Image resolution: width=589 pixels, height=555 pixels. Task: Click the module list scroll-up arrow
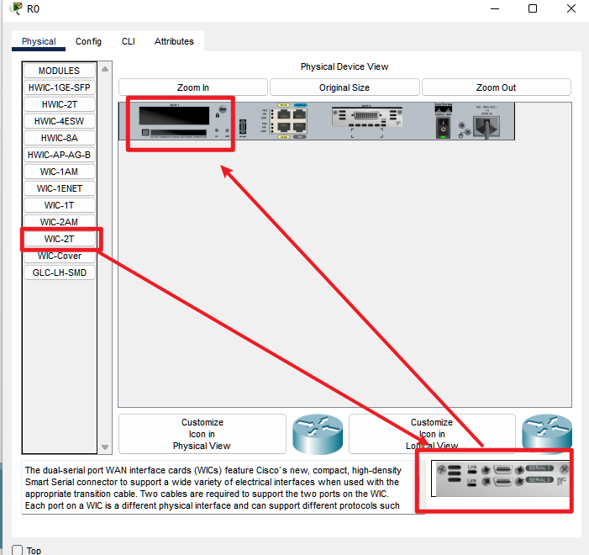point(105,69)
